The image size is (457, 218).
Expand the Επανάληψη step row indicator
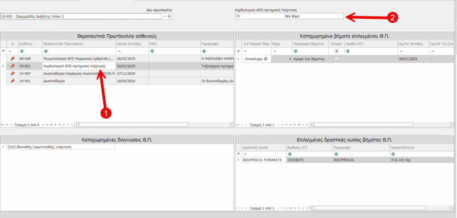(238, 59)
